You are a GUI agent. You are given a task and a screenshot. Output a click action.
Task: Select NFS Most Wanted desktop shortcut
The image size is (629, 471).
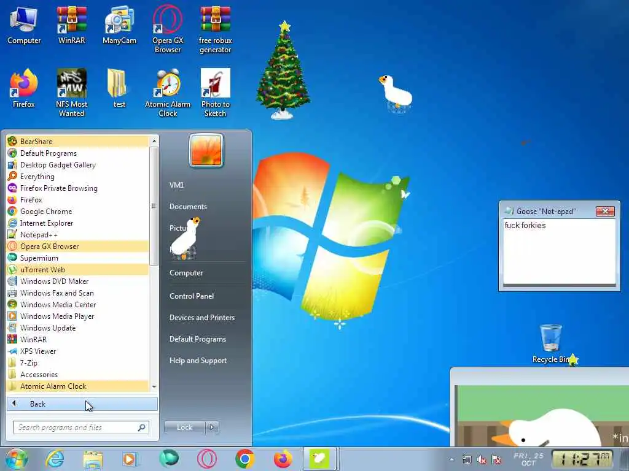(71, 93)
